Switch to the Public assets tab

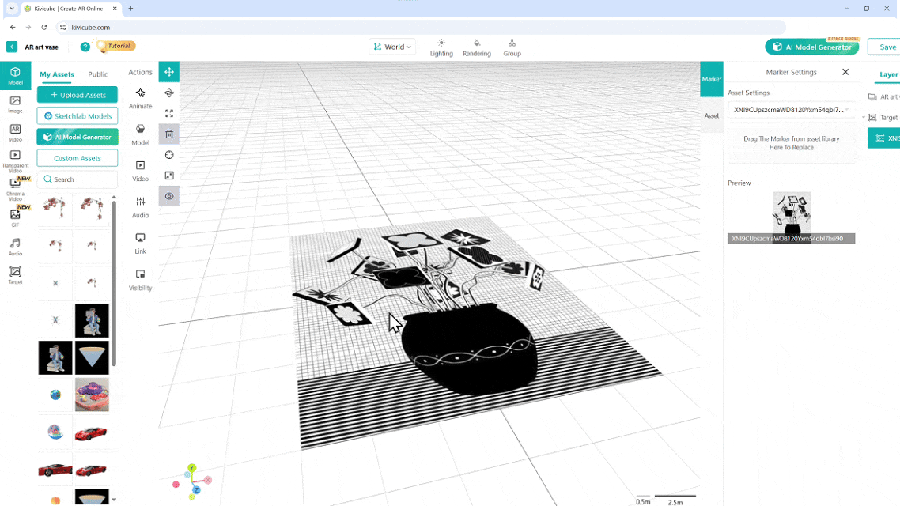click(x=98, y=74)
